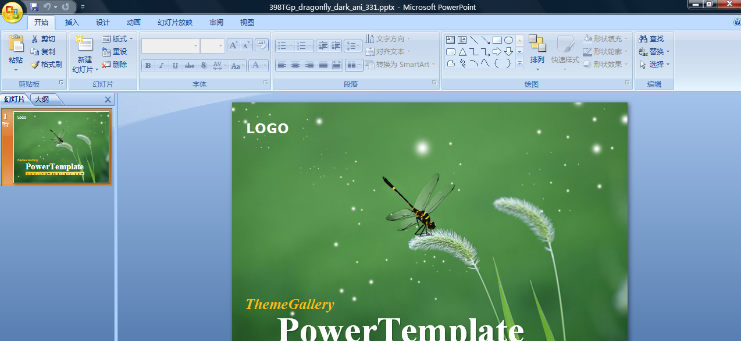
Task: Select the isosceles triangle shape
Action: pyautogui.click(x=462, y=52)
